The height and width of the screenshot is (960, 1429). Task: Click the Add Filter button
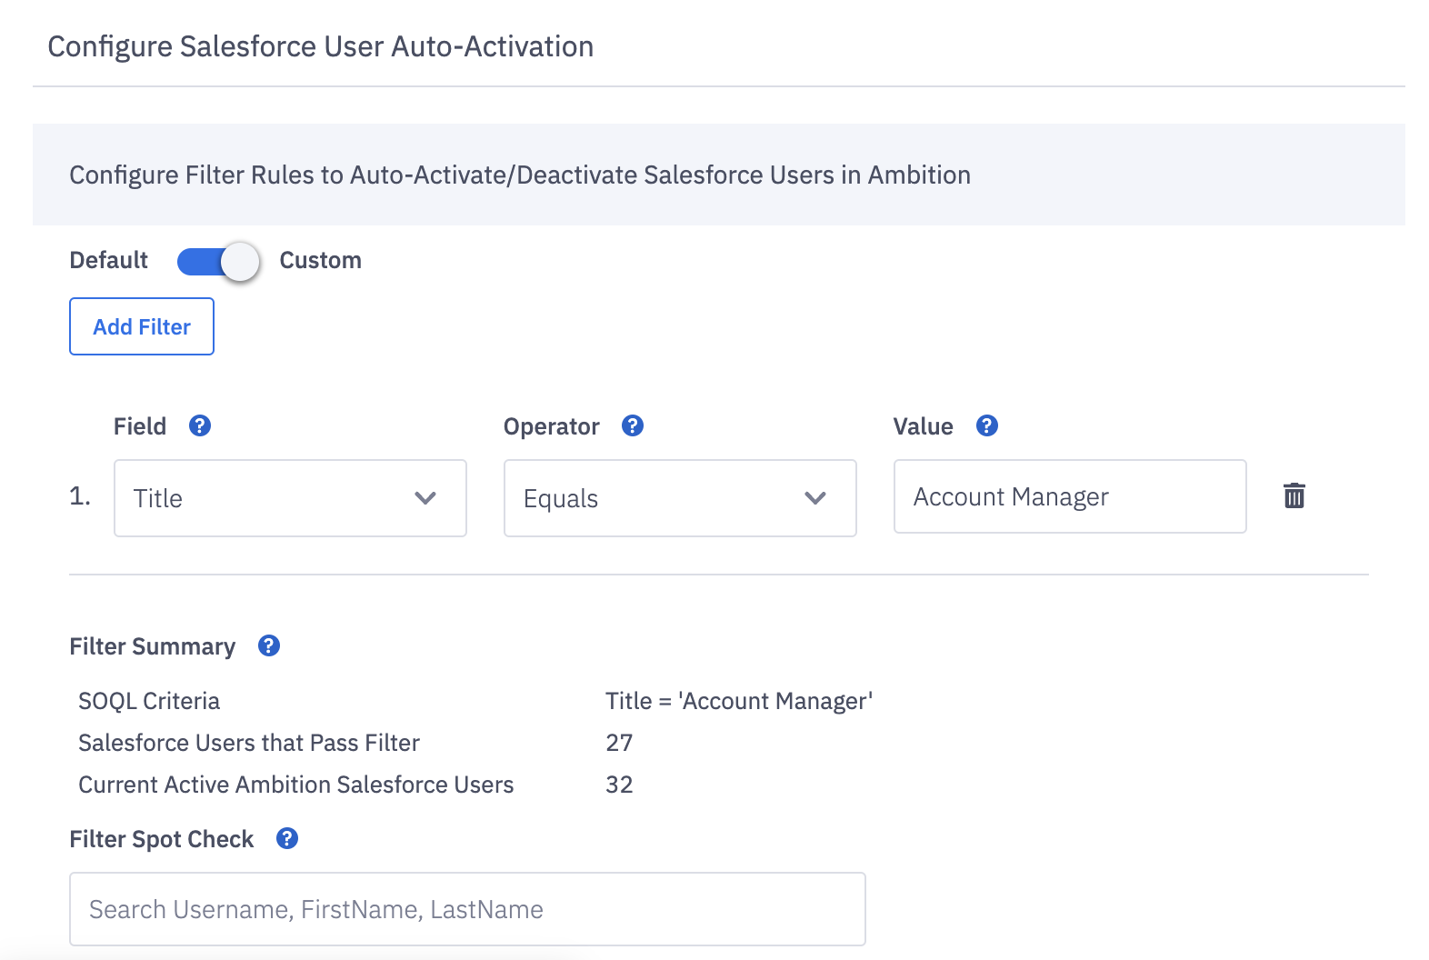tap(142, 326)
